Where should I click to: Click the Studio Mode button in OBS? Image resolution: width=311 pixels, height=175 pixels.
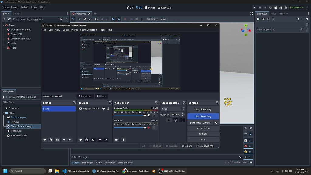[203, 128]
